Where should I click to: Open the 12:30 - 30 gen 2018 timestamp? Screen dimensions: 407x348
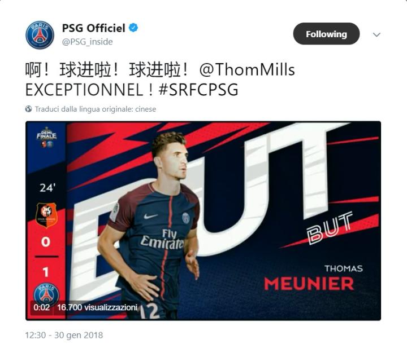click(64, 335)
